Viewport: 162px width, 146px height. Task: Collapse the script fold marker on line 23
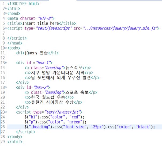point(6,112)
